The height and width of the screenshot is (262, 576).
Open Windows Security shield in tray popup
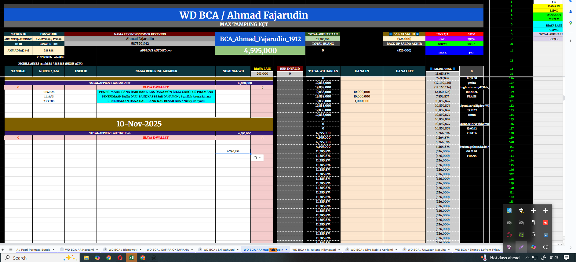[x=521, y=211]
